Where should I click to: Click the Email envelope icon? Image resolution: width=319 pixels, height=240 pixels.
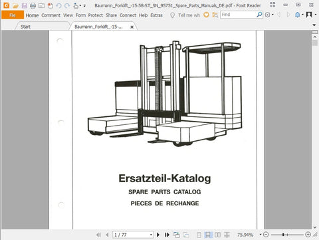coord(41,5)
